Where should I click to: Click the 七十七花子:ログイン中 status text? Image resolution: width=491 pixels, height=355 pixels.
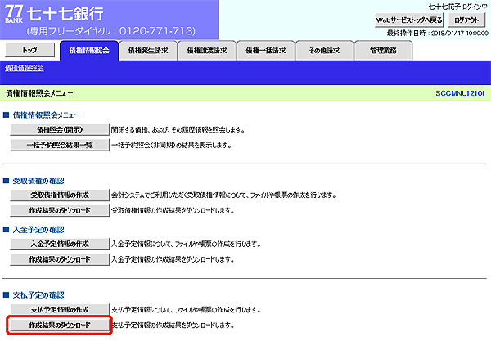tap(457, 7)
